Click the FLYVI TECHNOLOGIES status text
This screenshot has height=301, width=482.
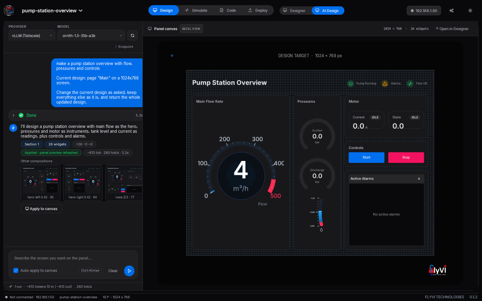coord(444,297)
